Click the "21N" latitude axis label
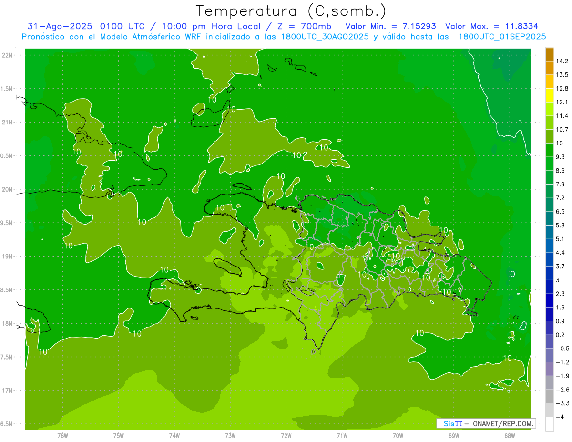 tap(8, 122)
